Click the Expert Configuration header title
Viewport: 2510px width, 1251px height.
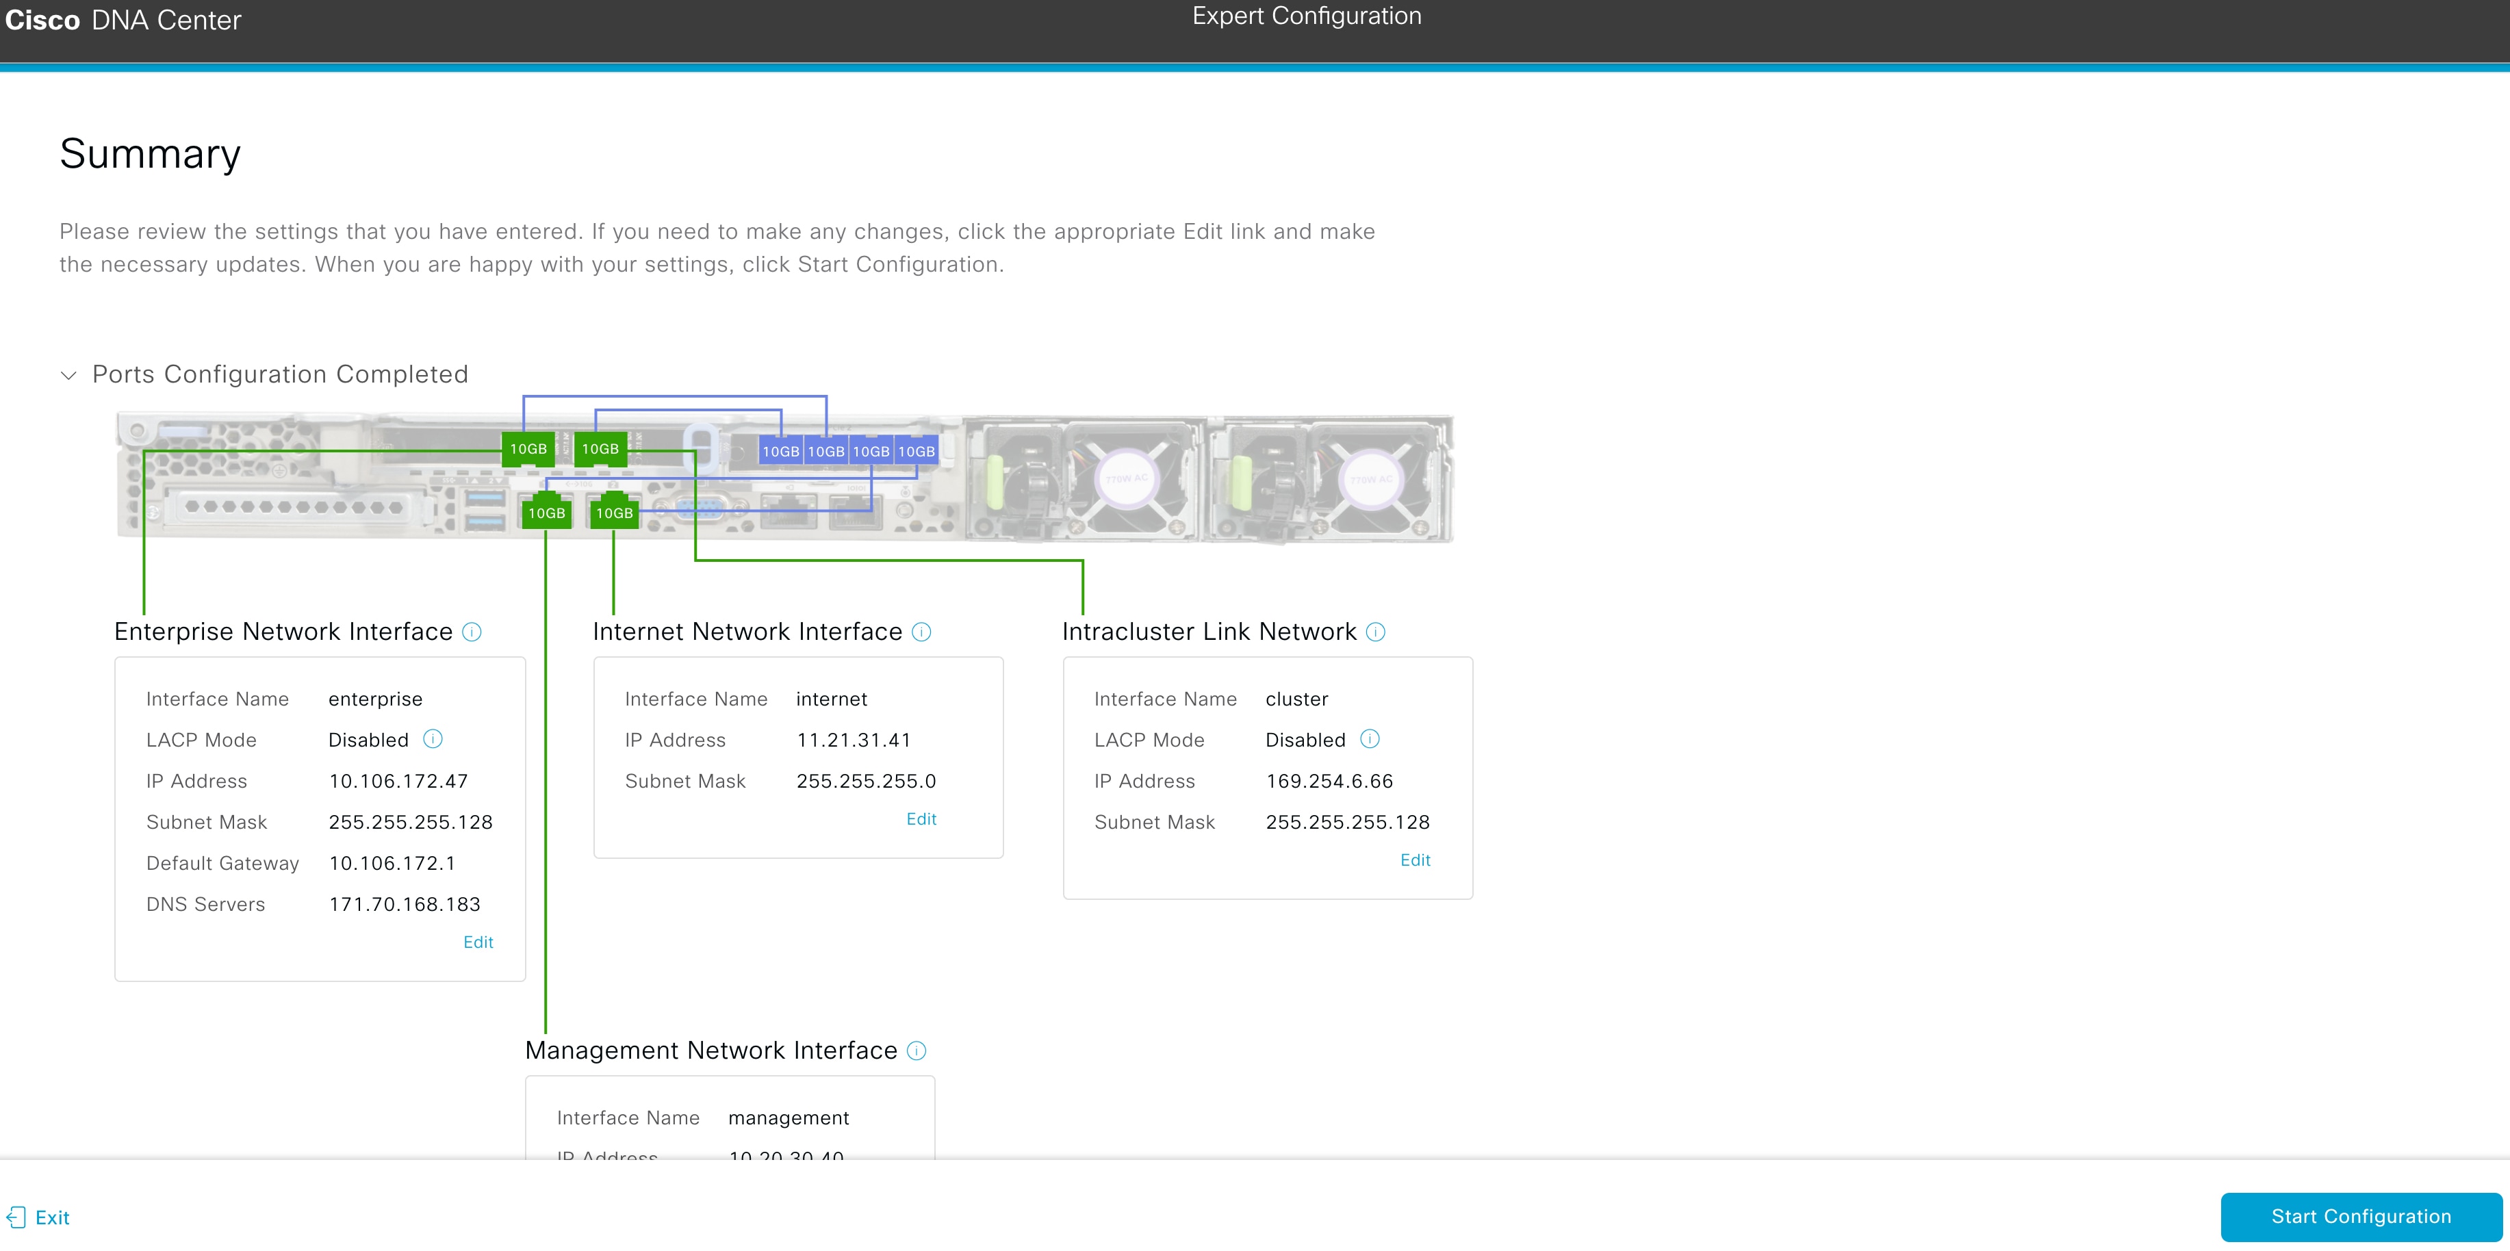1307,16
